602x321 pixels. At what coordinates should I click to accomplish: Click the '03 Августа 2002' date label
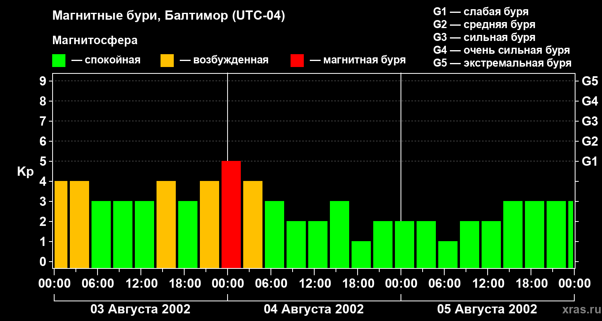pyautogui.click(x=140, y=309)
